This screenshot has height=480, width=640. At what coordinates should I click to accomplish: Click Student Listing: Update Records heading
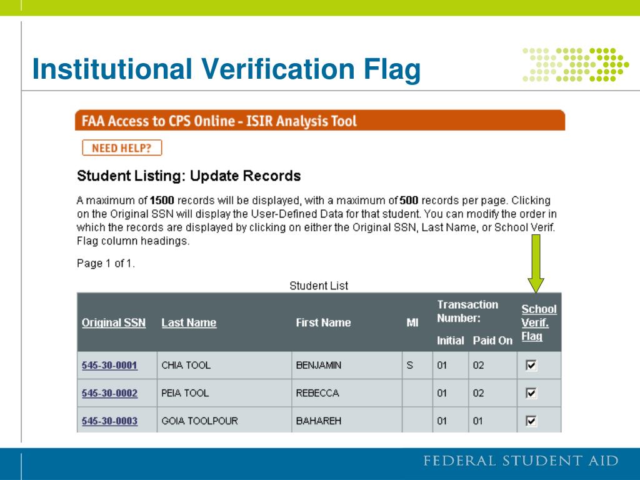(x=189, y=176)
